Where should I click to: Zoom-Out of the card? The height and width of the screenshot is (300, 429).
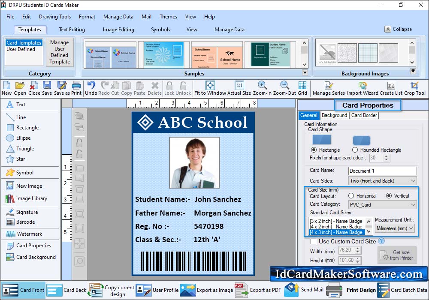click(284, 88)
